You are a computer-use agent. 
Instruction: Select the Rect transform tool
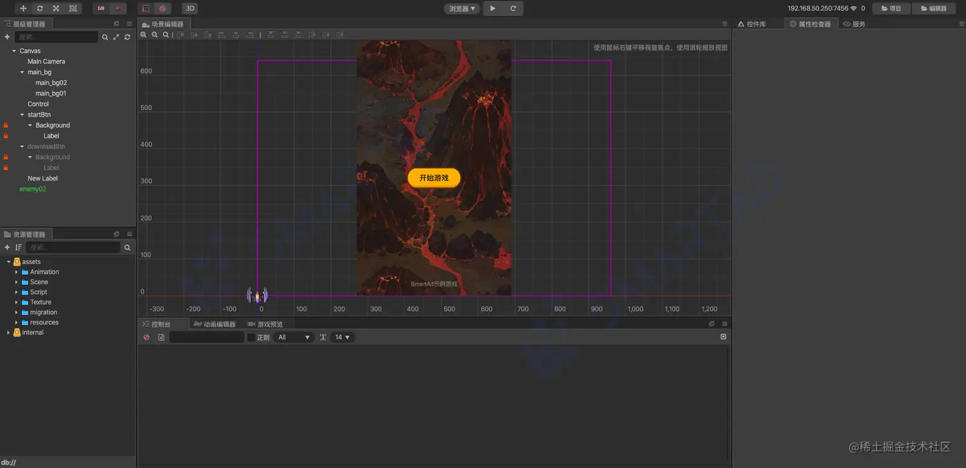click(73, 8)
